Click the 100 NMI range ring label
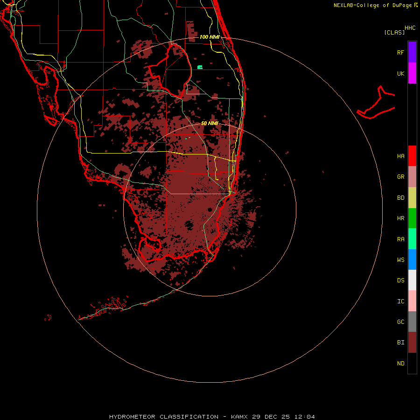The image size is (420, 420). click(210, 37)
